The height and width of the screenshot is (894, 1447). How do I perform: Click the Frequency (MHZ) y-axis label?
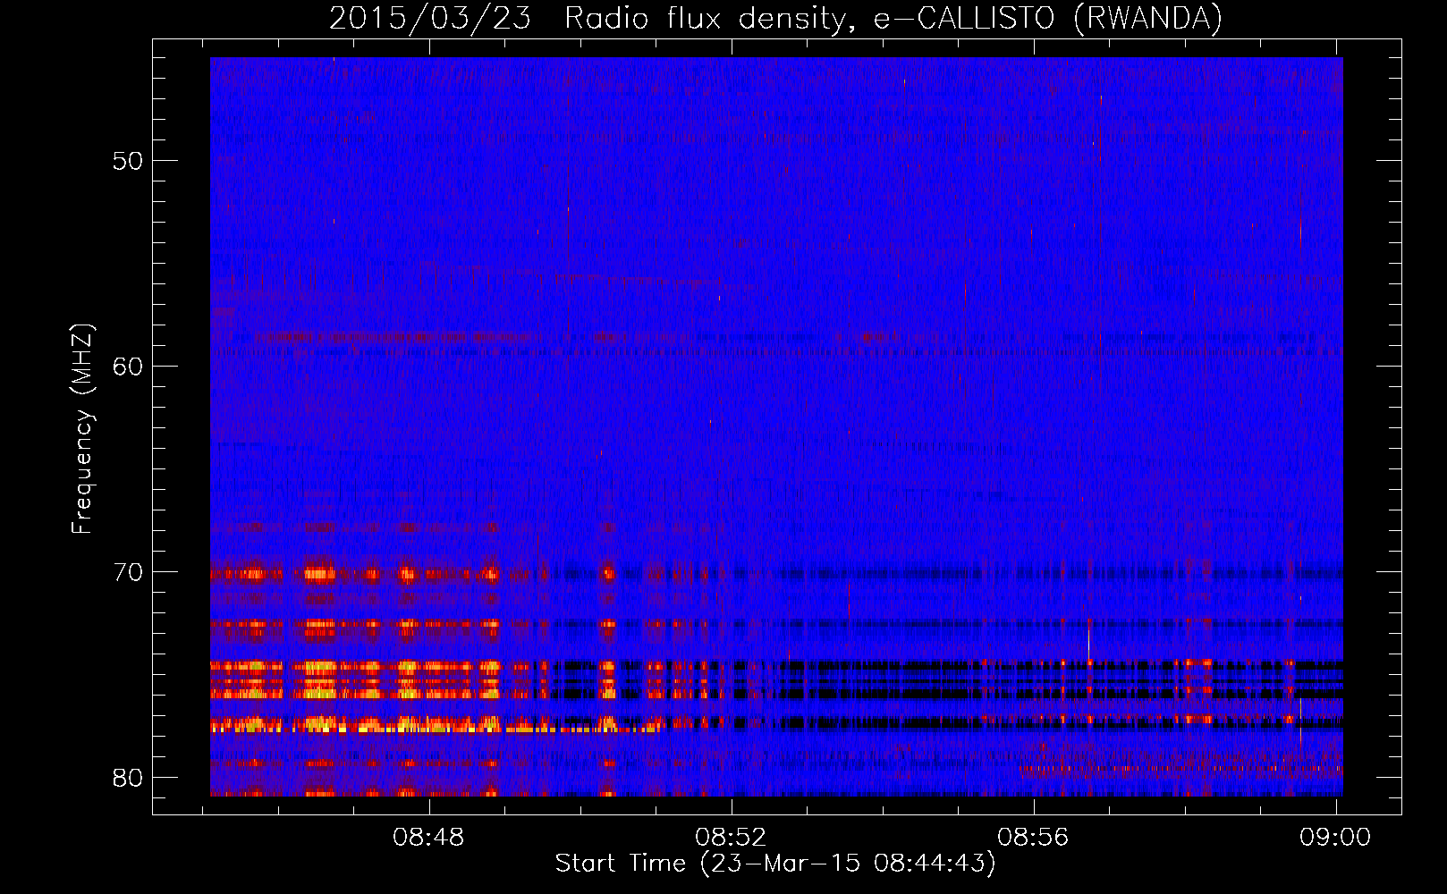click(x=82, y=429)
